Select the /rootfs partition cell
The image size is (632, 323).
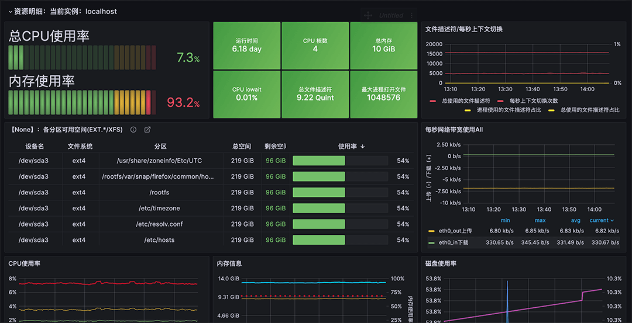[159, 192]
